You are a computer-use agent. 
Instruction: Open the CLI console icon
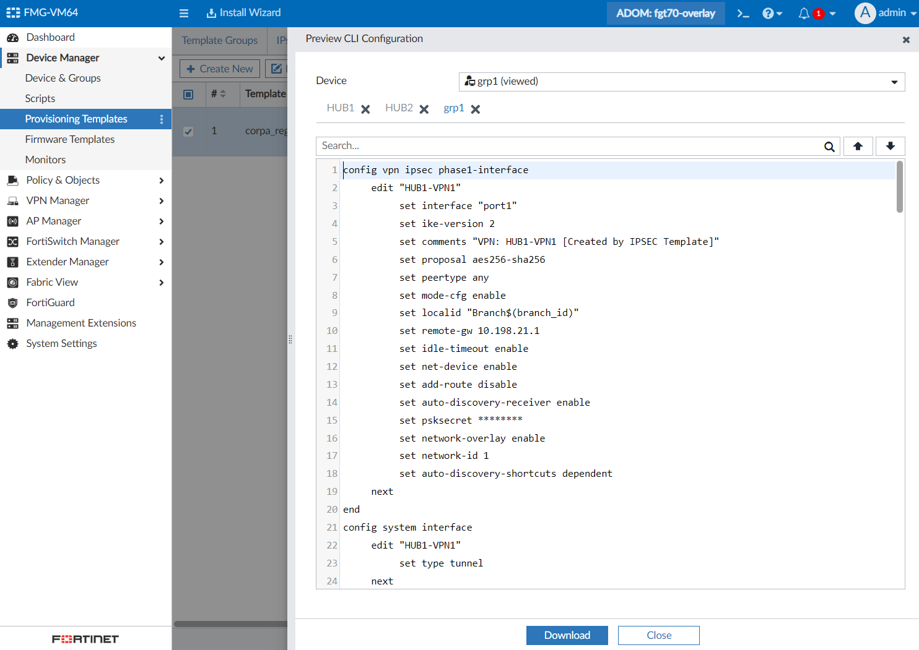(x=743, y=13)
